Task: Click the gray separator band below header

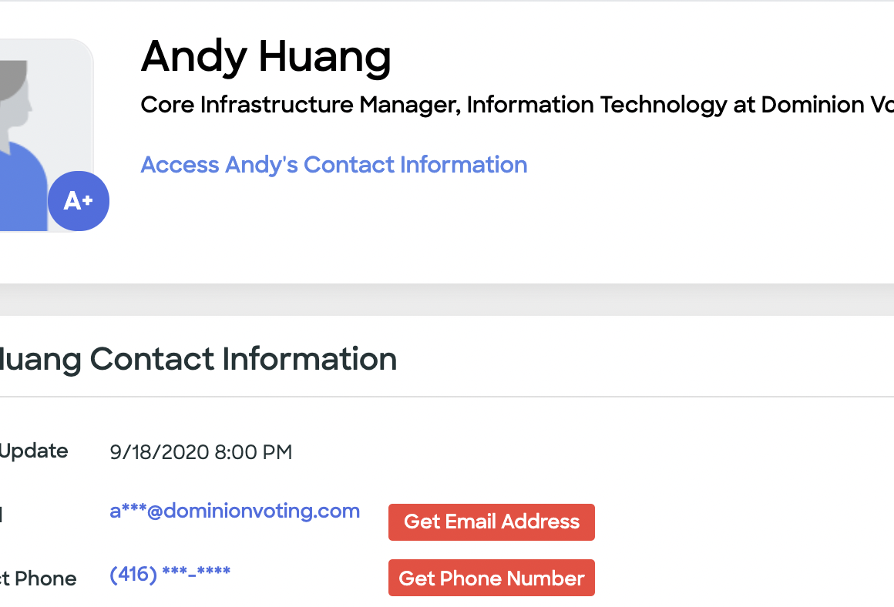Action: pos(447,299)
